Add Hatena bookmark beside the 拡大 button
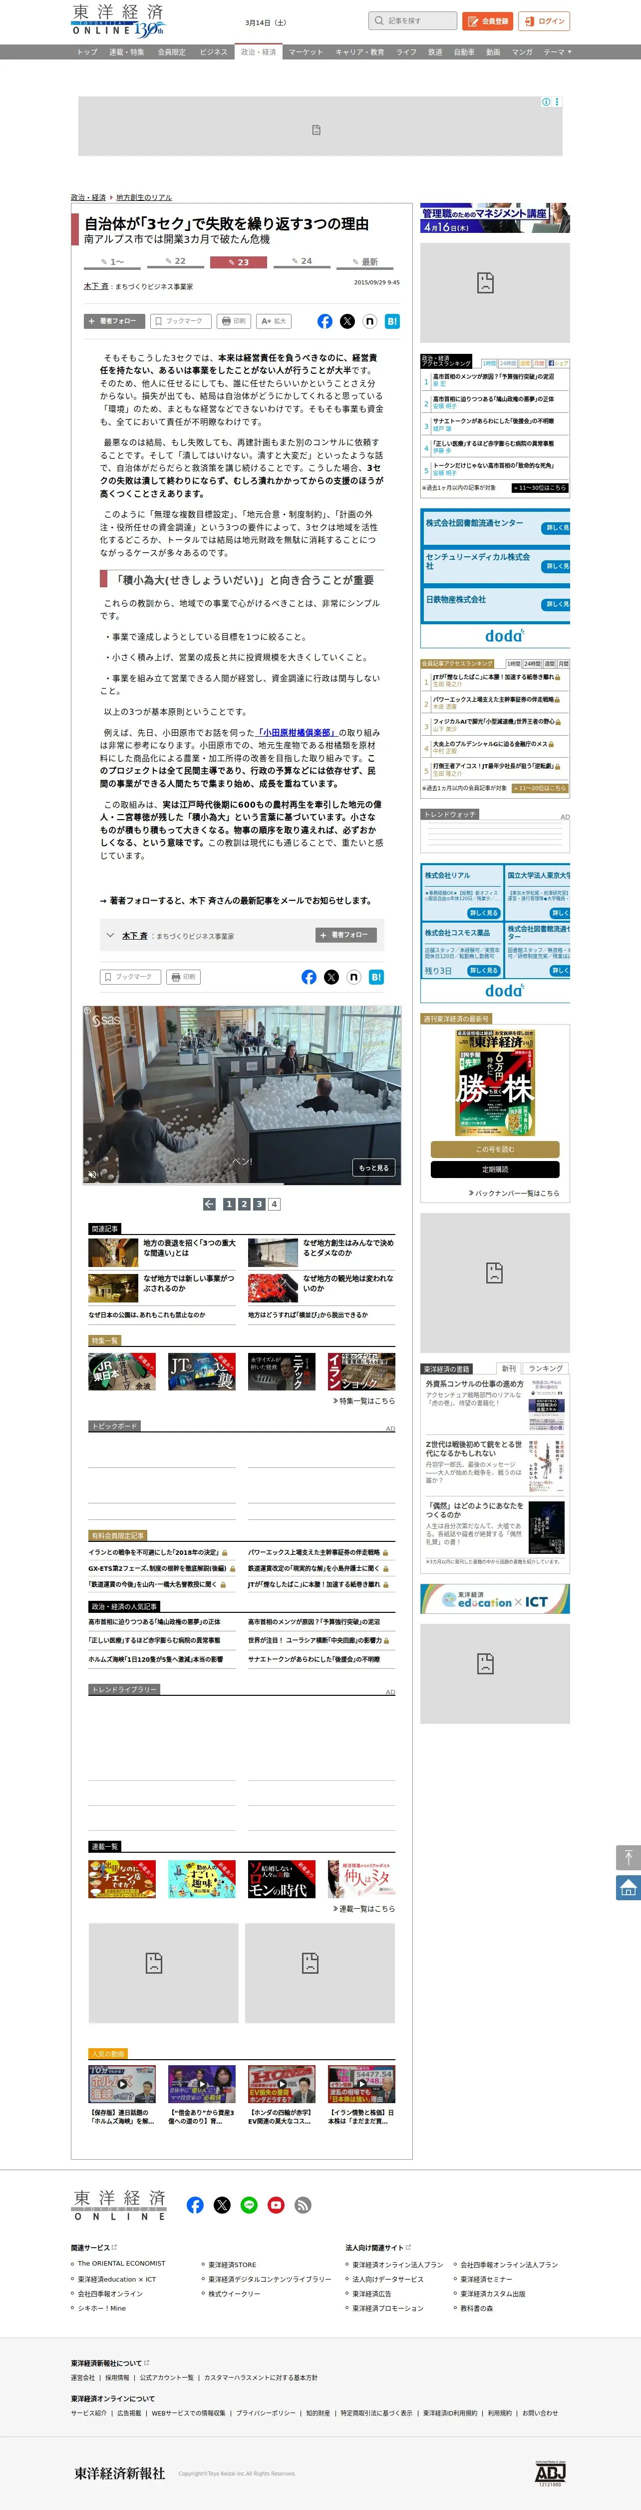Viewport: 641px width, 2510px height. click(392, 320)
